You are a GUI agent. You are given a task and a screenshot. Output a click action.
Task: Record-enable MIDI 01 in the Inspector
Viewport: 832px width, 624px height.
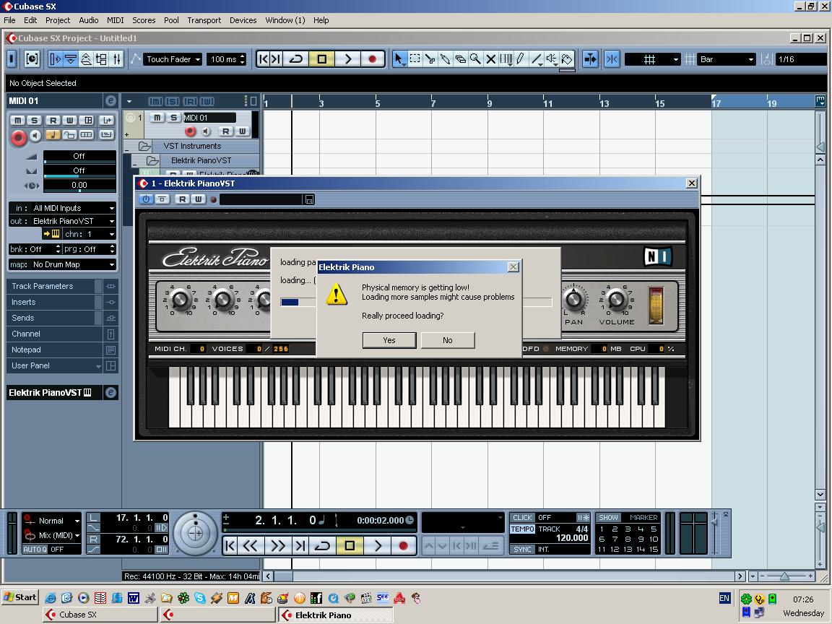coord(18,138)
